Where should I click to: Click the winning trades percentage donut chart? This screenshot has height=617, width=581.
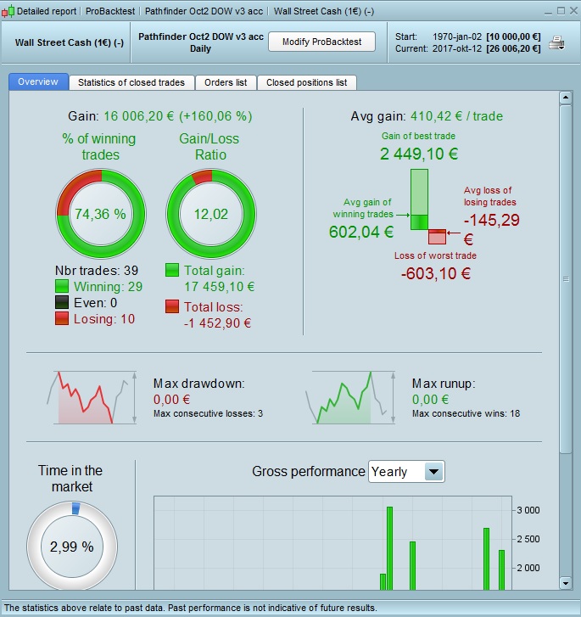point(101,214)
